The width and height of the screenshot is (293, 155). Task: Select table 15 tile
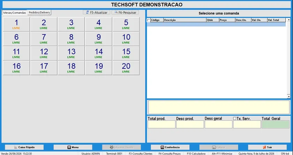pos(126,54)
